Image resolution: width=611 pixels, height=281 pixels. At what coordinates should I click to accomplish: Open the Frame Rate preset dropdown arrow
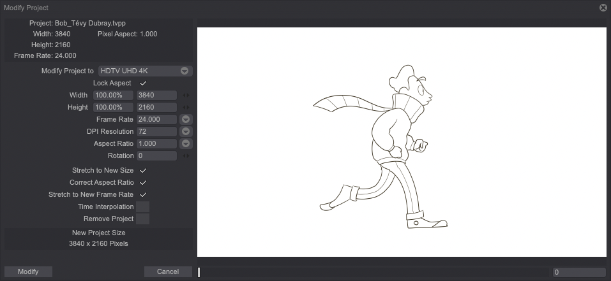coord(185,119)
